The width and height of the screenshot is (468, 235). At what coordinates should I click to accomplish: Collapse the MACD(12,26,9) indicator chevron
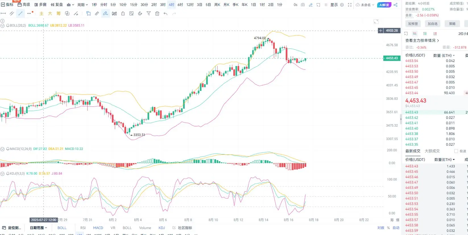click(2, 149)
